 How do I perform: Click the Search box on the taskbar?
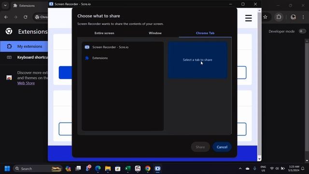tap(38, 169)
